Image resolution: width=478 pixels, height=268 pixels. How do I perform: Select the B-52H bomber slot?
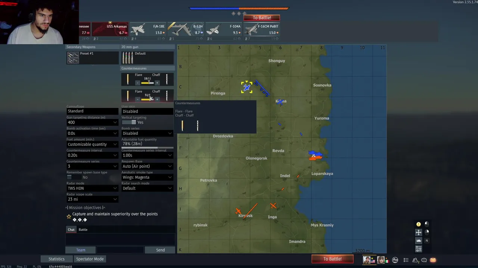click(186, 29)
